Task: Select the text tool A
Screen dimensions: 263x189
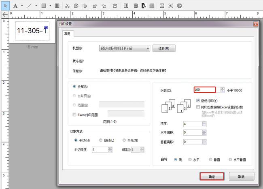Action: click(15, 6)
